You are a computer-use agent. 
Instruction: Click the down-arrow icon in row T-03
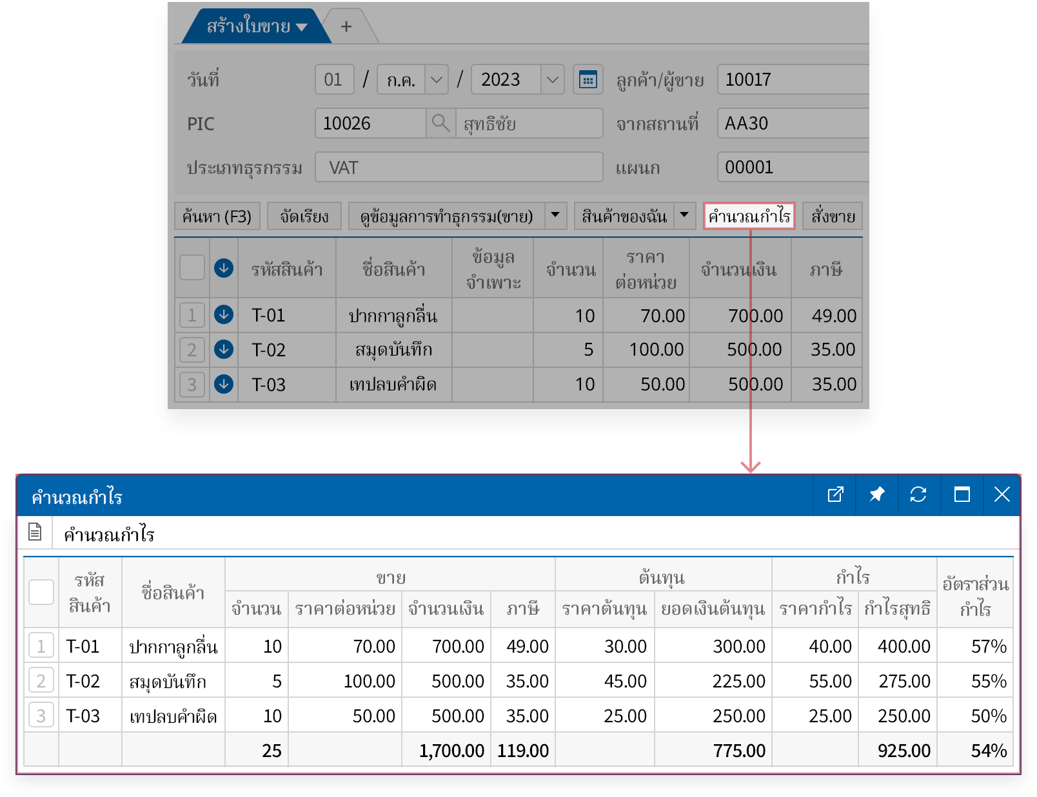point(224,385)
